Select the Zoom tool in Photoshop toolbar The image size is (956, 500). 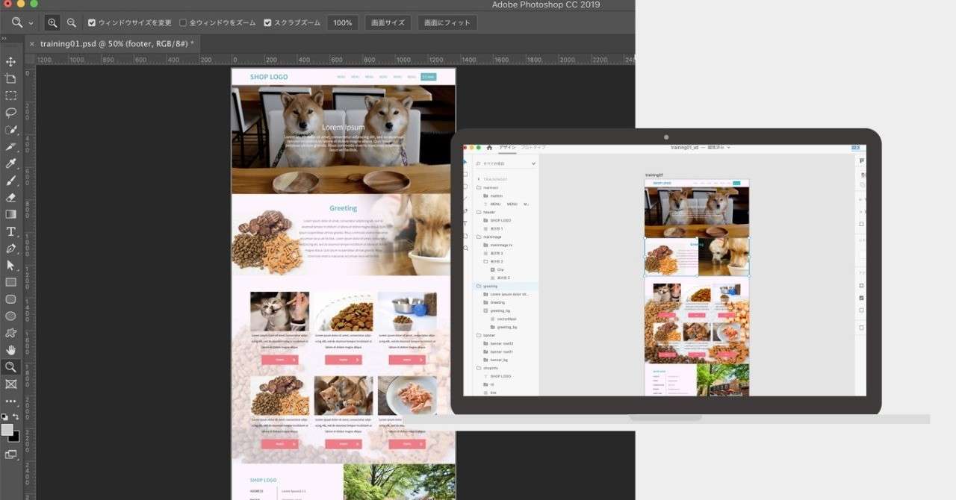pos(10,367)
